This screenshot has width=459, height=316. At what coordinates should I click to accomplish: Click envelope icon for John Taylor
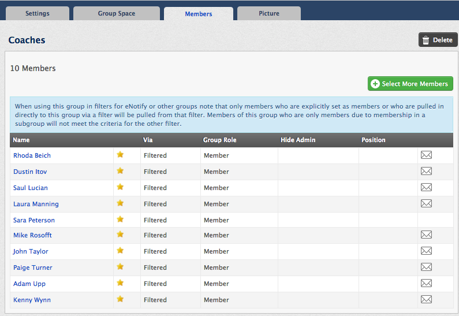click(426, 251)
